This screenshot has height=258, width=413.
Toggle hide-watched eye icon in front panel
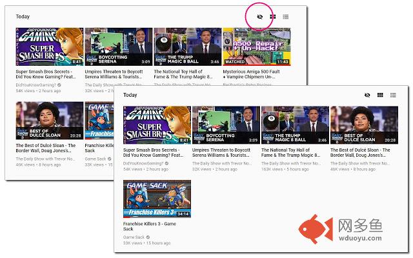(x=367, y=95)
